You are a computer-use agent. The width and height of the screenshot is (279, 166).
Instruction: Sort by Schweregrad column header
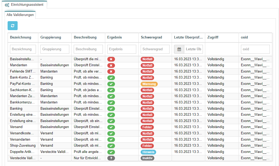tap(151, 37)
